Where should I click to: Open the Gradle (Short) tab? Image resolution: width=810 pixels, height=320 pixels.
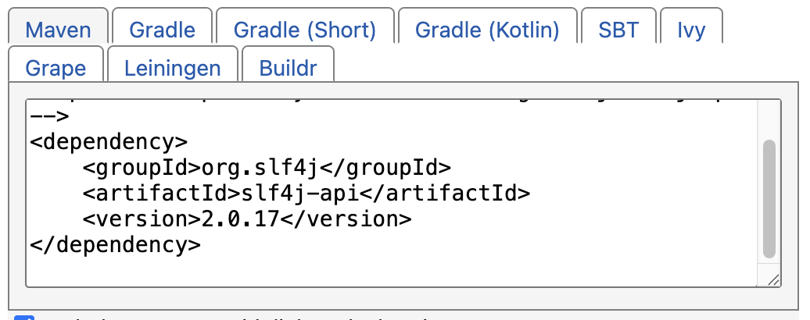pyautogui.click(x=305, y=26)
